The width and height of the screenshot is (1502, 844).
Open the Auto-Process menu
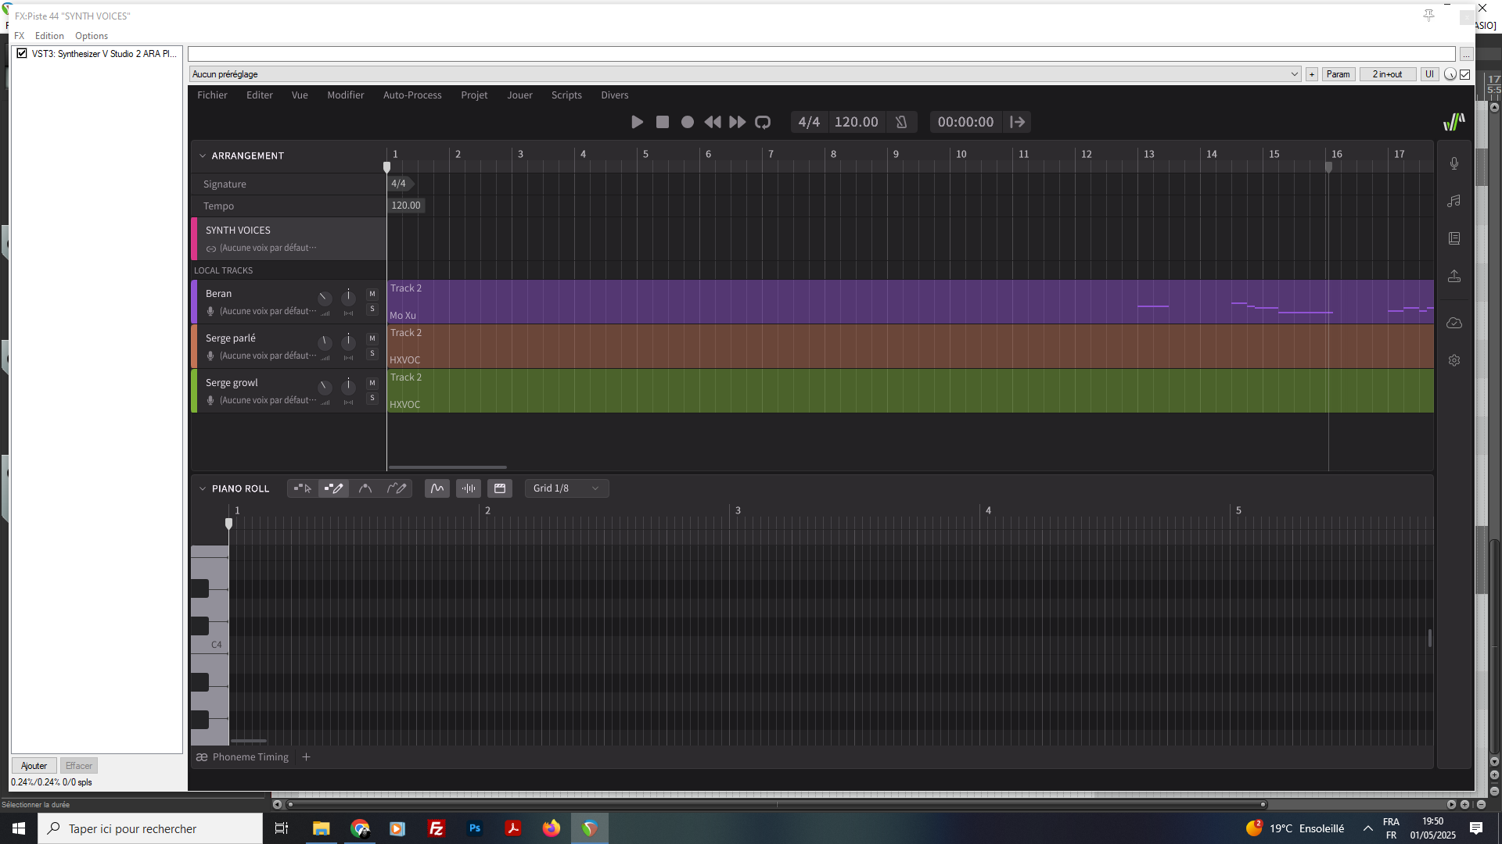click(x=412, y=95)
